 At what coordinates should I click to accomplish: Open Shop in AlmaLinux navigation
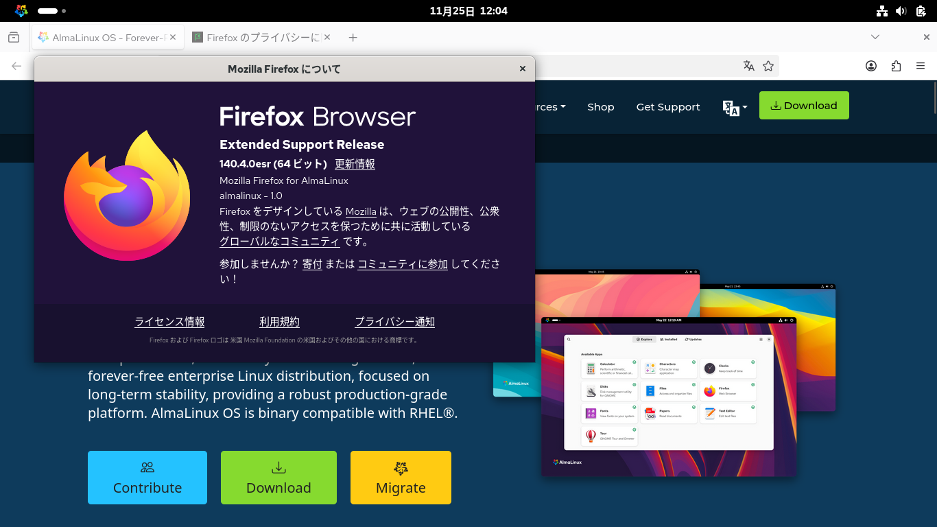click(601, 106)
